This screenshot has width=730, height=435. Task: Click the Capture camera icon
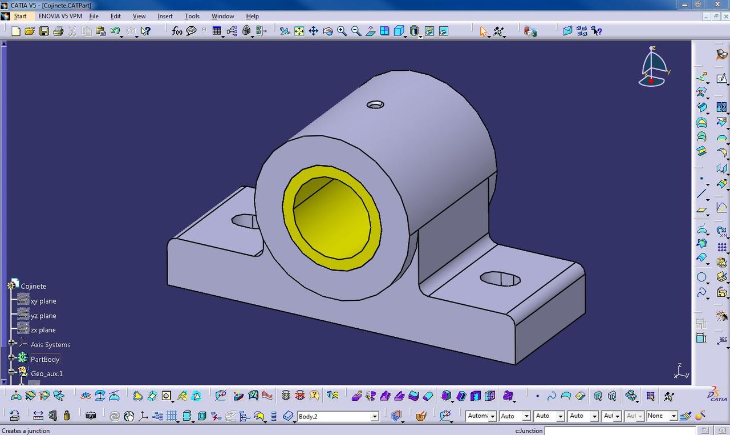(91, 416)
